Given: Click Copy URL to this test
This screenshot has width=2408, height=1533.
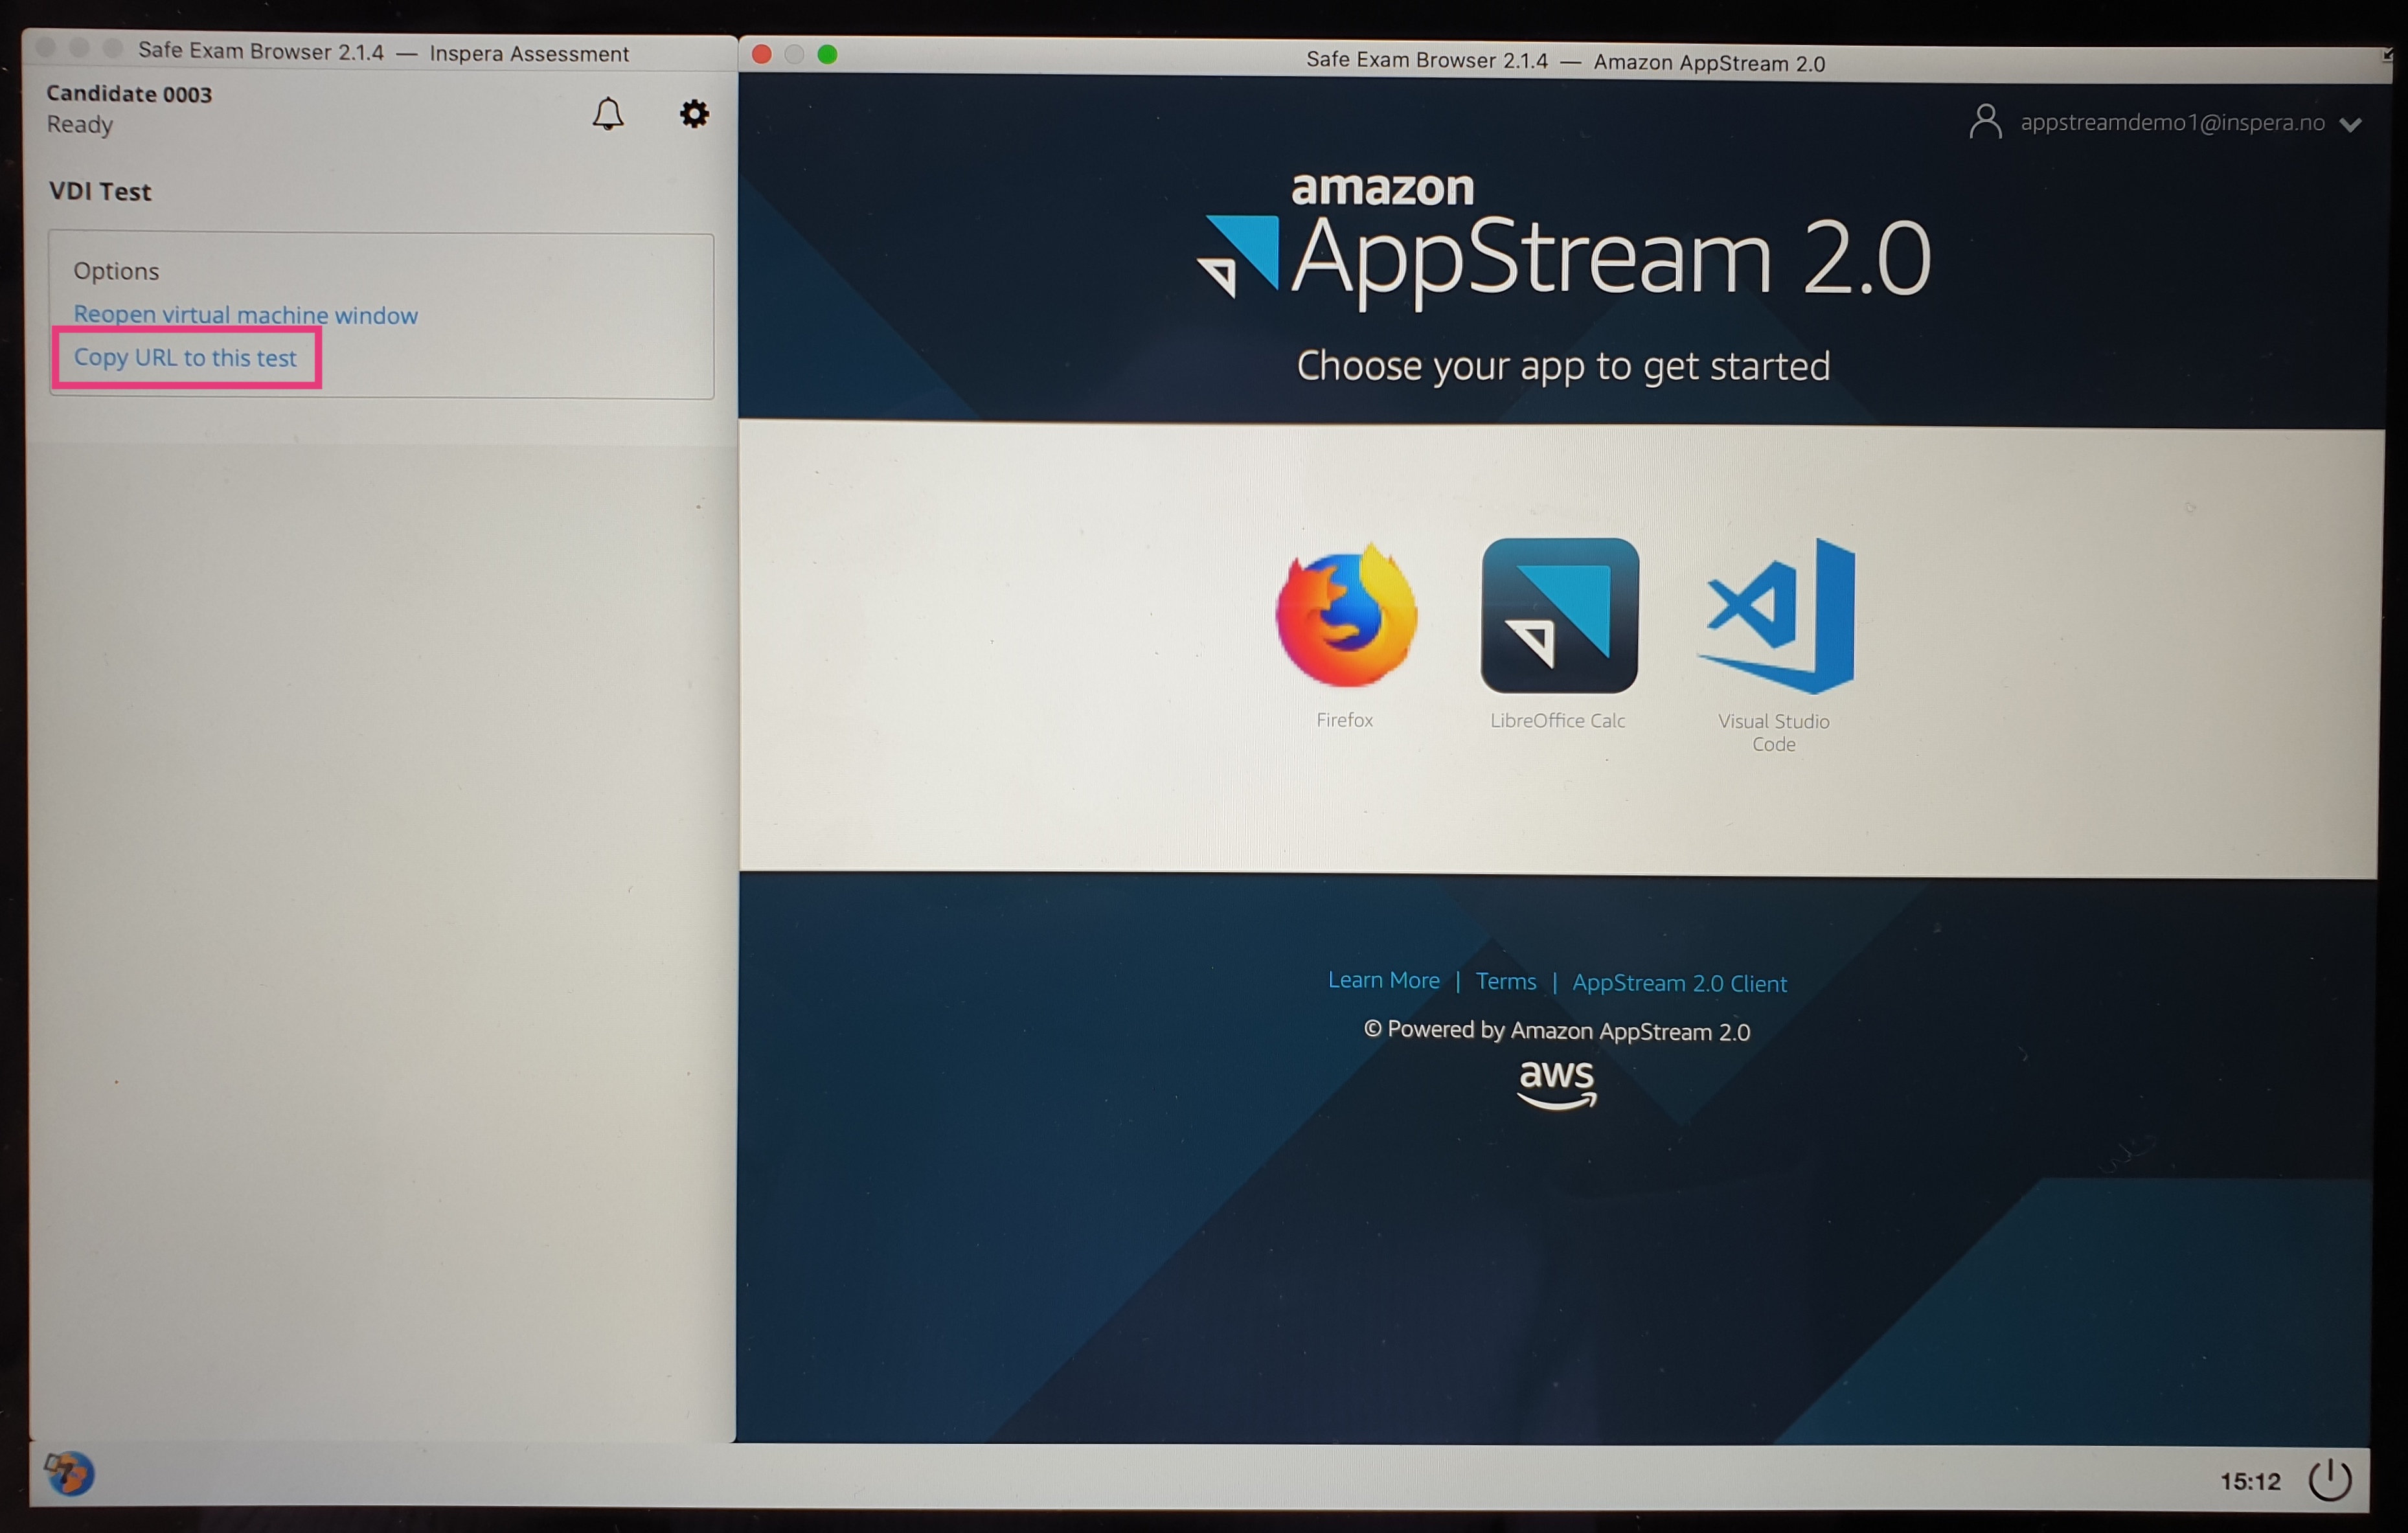Looking at the screenshot, I should pyautogui.click(x=185, y=358).
